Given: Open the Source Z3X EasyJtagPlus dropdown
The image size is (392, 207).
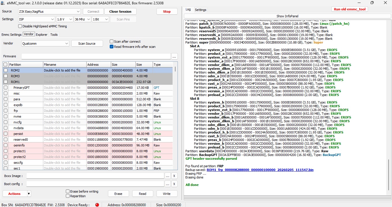Looking at the screenshot, I should (49, 12).
